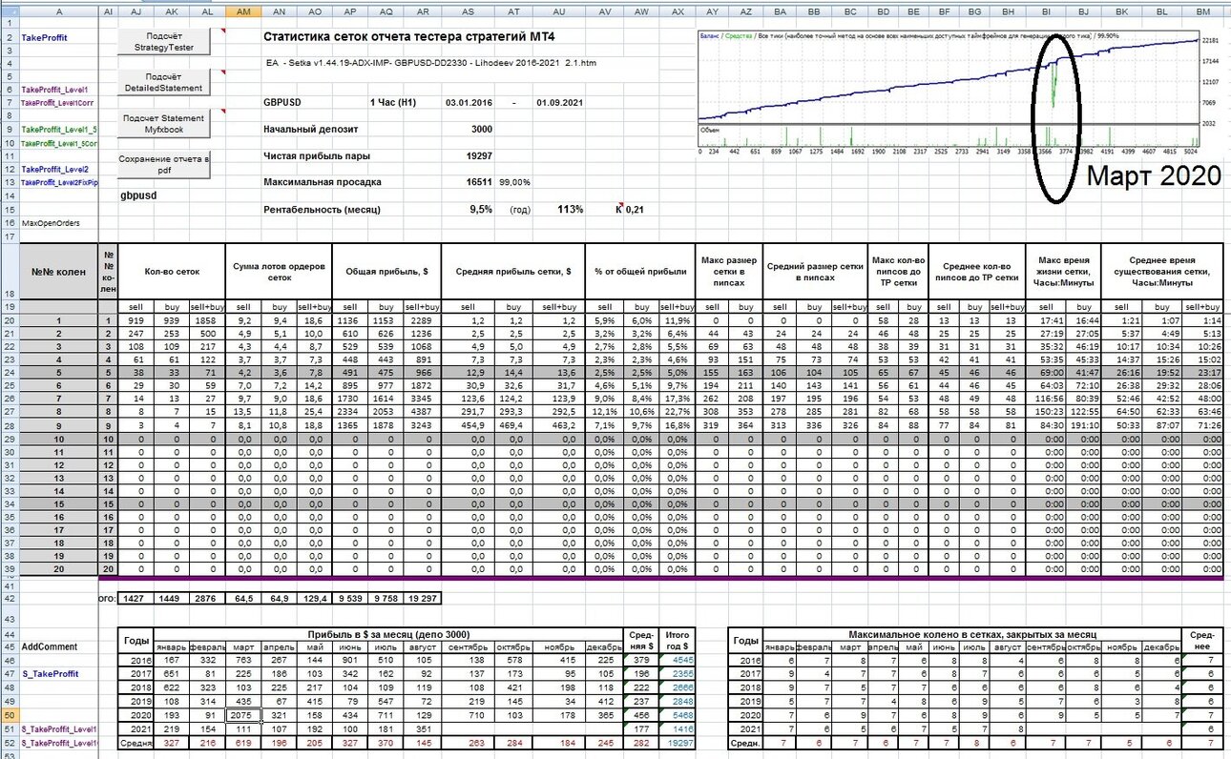1231x759 pixels.
Task: Click the Средняя прибыль сетки, $ header
Action: coord(513,272)
